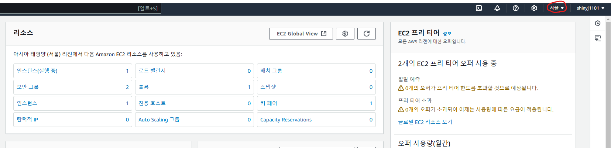Click the warning icon under 월말 예측

tap(401, 88)
